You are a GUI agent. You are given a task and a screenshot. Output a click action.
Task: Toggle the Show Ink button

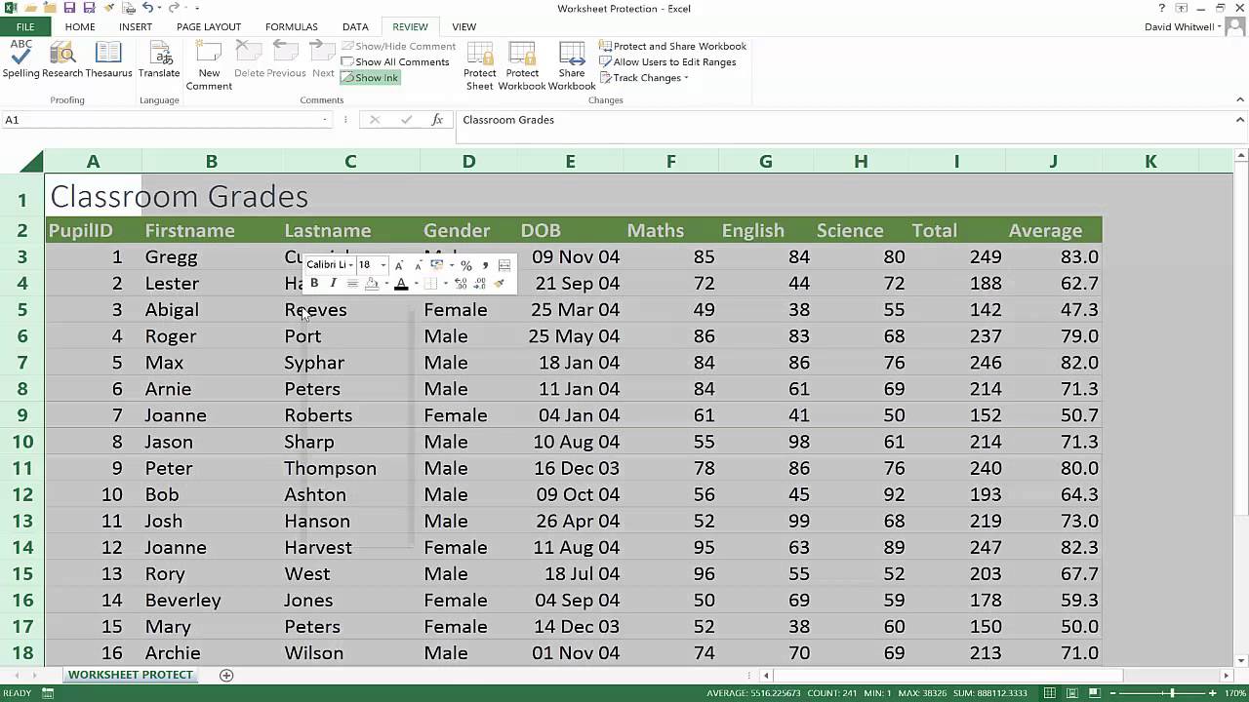(x=370, y=78)
